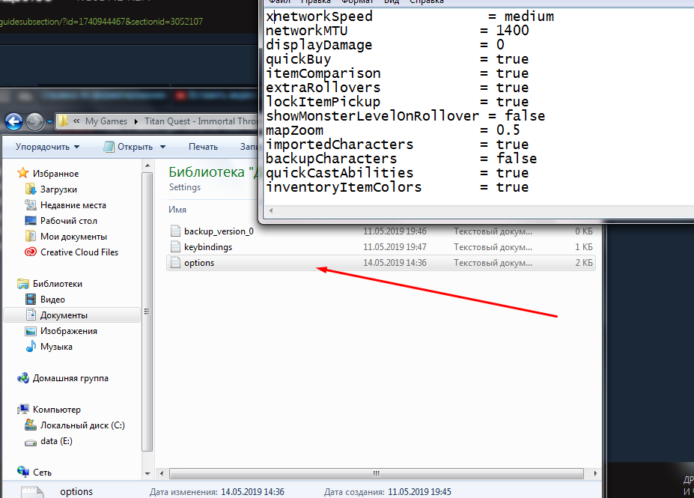Click the Открыть toolbar button
This screenshot has height=498, width=694.
point(129,147)
